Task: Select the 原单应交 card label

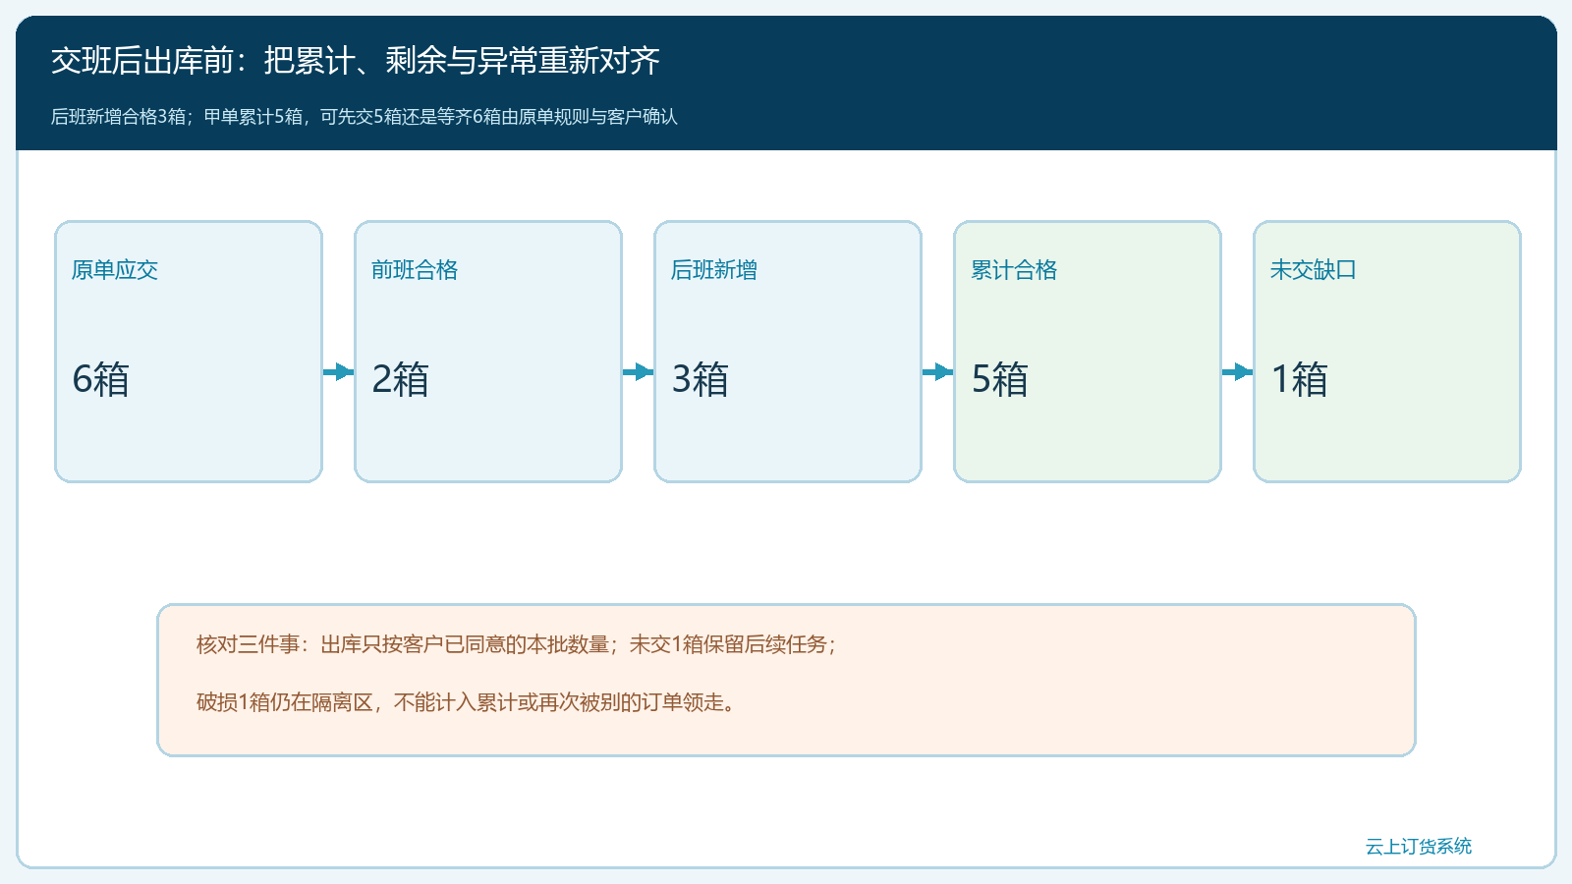Action: [x=115, y=270]
